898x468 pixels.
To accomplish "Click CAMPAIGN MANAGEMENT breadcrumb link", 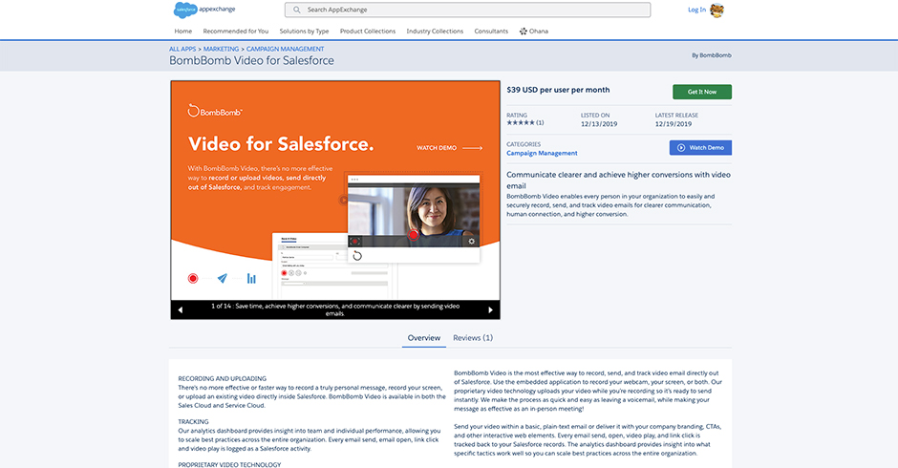I will coord(286,50).
